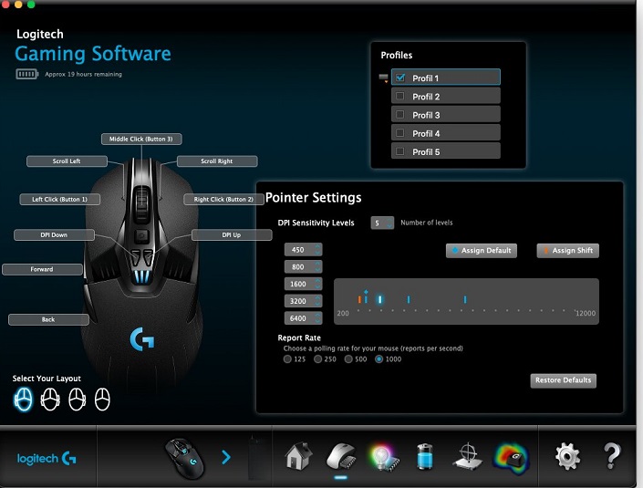Open the battery settings icon
643x488 pixels.
click(x=424, y=456)
